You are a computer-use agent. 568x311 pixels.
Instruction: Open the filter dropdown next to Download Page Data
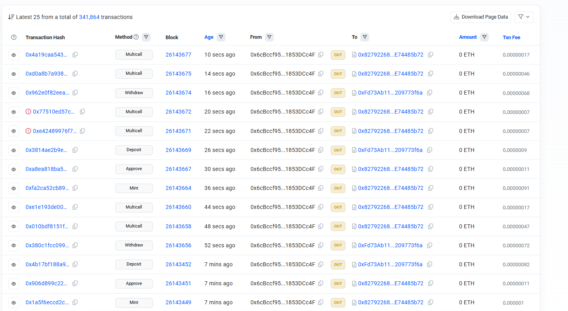click(524, 17)
